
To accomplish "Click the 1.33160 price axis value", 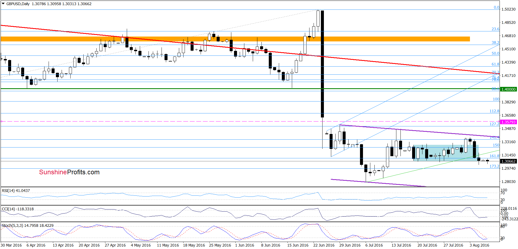I will (508, 142).
